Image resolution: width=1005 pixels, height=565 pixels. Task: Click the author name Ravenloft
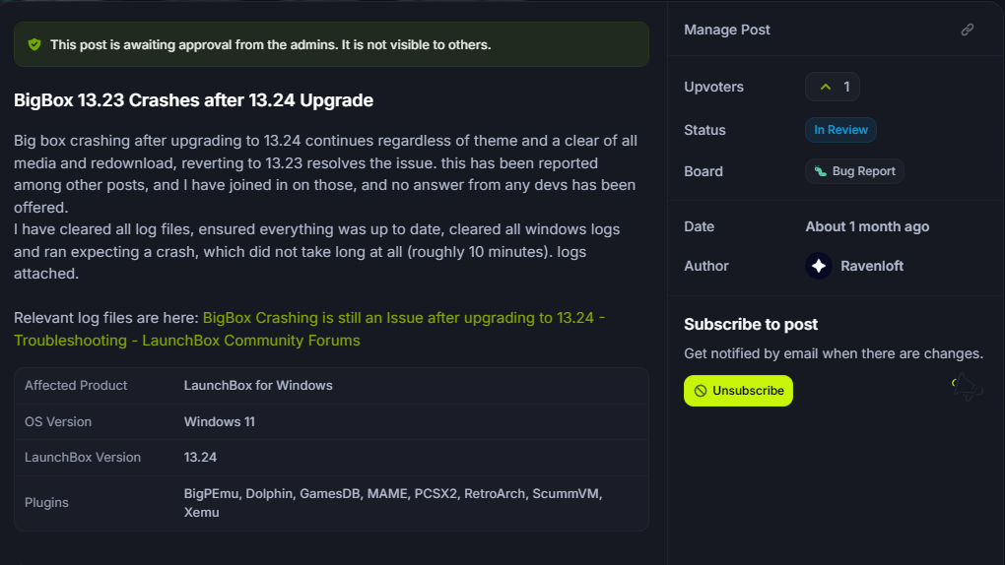872,266
